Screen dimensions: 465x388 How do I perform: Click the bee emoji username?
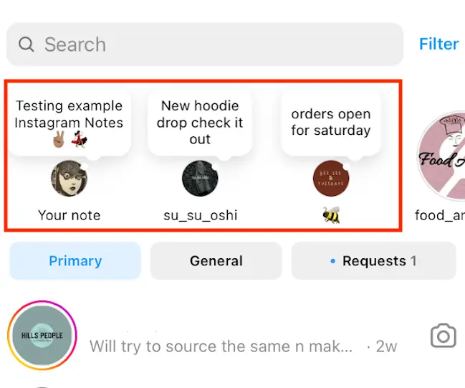coord(331,214)
